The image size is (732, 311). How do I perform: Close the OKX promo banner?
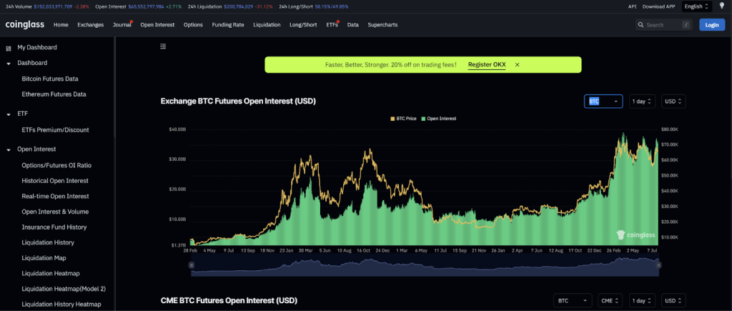[x=518, y=65]
